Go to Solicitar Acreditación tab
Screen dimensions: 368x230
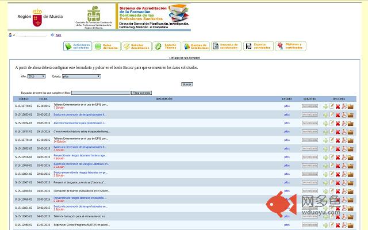(137, 46)
